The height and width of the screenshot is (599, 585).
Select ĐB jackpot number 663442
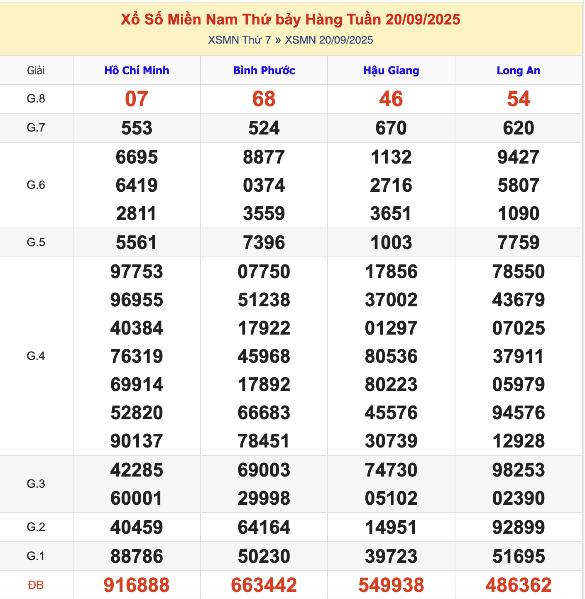(x=264, y=585)
